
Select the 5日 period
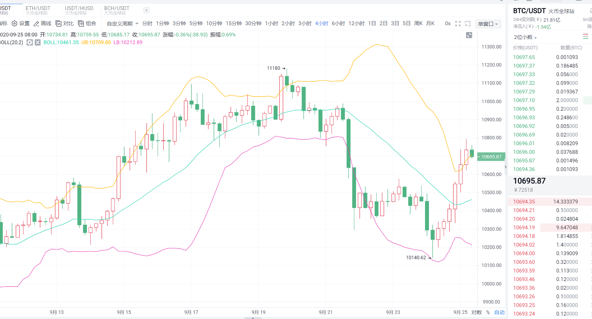407,23
